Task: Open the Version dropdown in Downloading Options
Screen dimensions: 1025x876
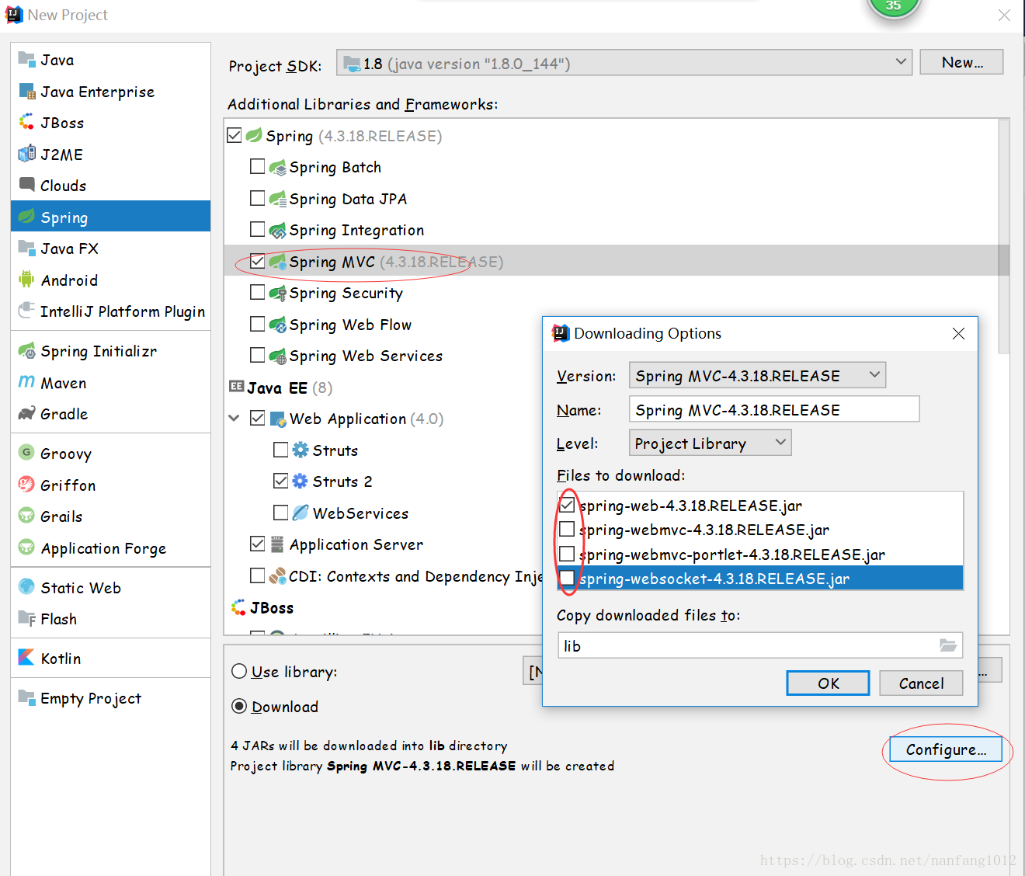Action: pos(757,375)
